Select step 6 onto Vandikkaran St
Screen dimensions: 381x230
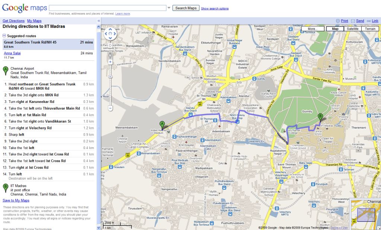(x=48, y=122)
